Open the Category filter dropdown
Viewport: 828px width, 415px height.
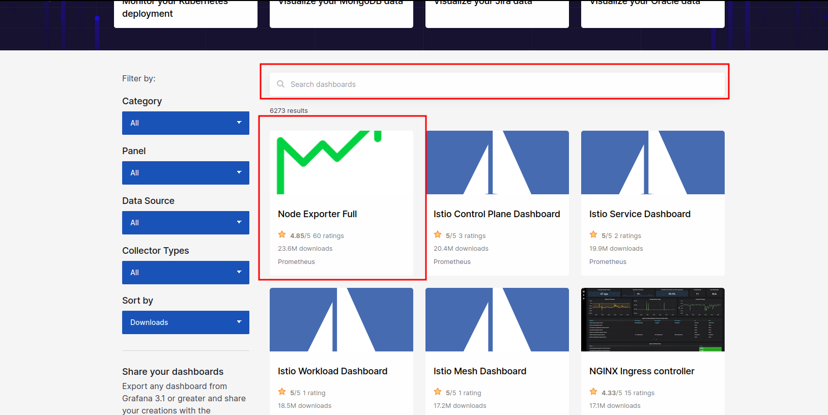(x=186, y=123)
